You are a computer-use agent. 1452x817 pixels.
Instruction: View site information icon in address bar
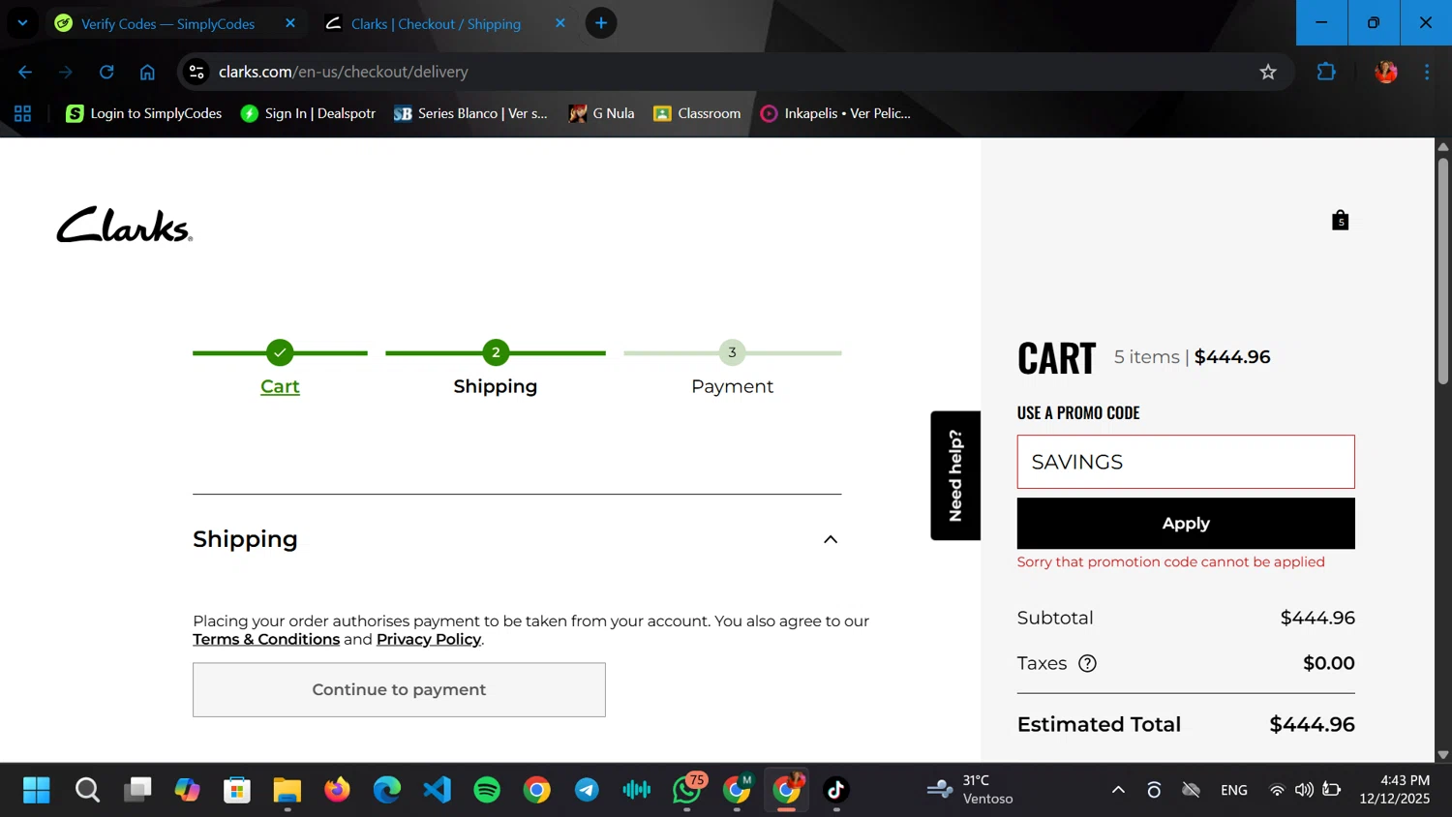click(197, 72)
